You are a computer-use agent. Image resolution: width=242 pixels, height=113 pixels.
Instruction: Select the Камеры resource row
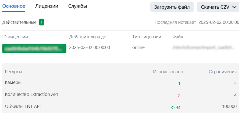click(13, 82)
